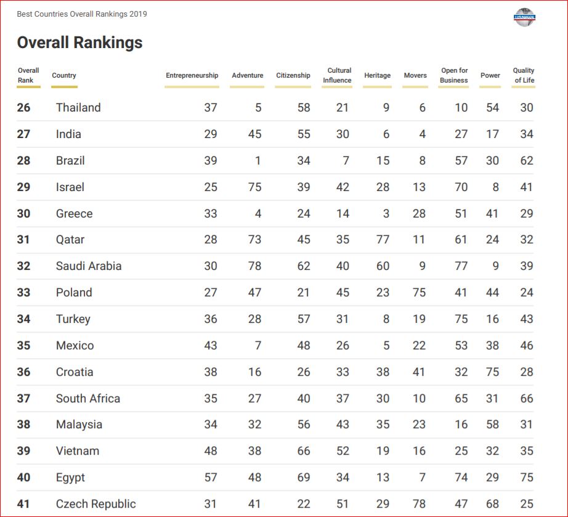
Task: Select the Citizenship column header
Action: click(293, 75)
